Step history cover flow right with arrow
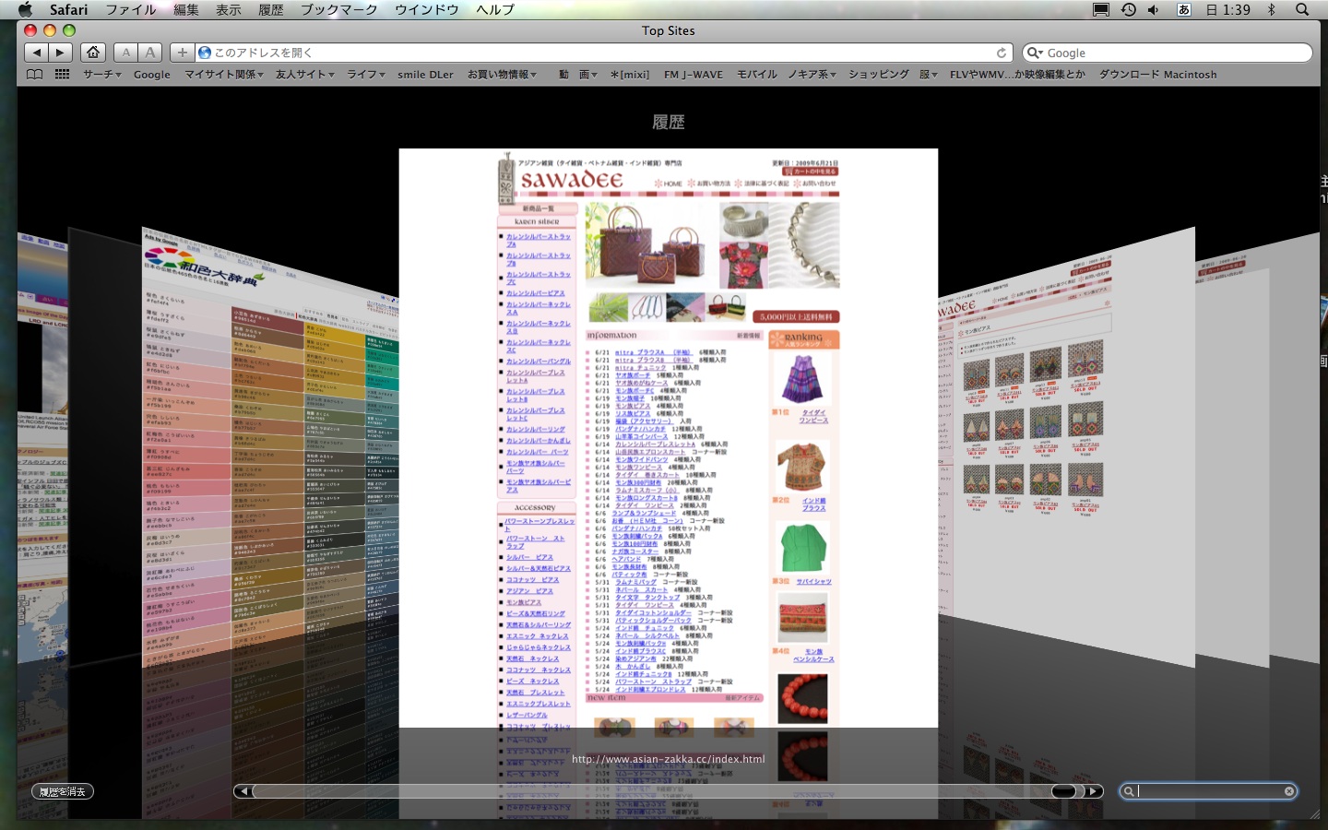1328x830 pixels. pos(1093,791)
